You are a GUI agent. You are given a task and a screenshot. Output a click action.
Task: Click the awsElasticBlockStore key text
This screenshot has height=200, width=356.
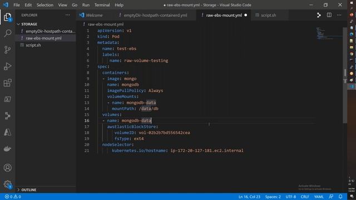[131, 127]
